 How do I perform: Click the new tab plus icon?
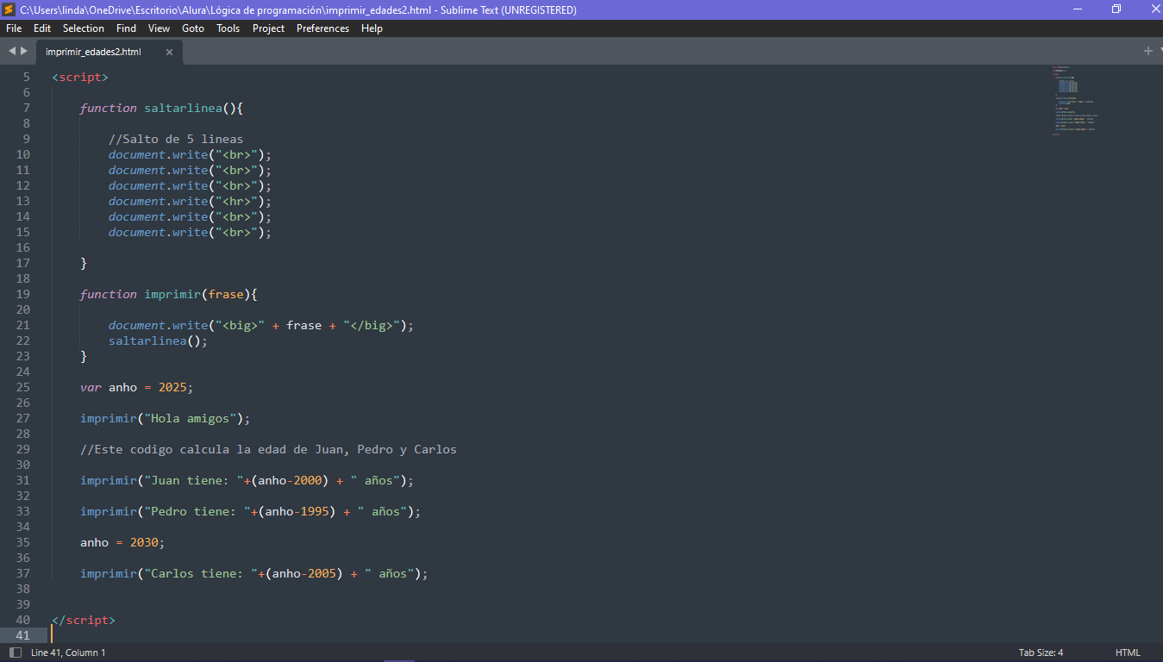pyautogui.click(x=1147, y=51)
